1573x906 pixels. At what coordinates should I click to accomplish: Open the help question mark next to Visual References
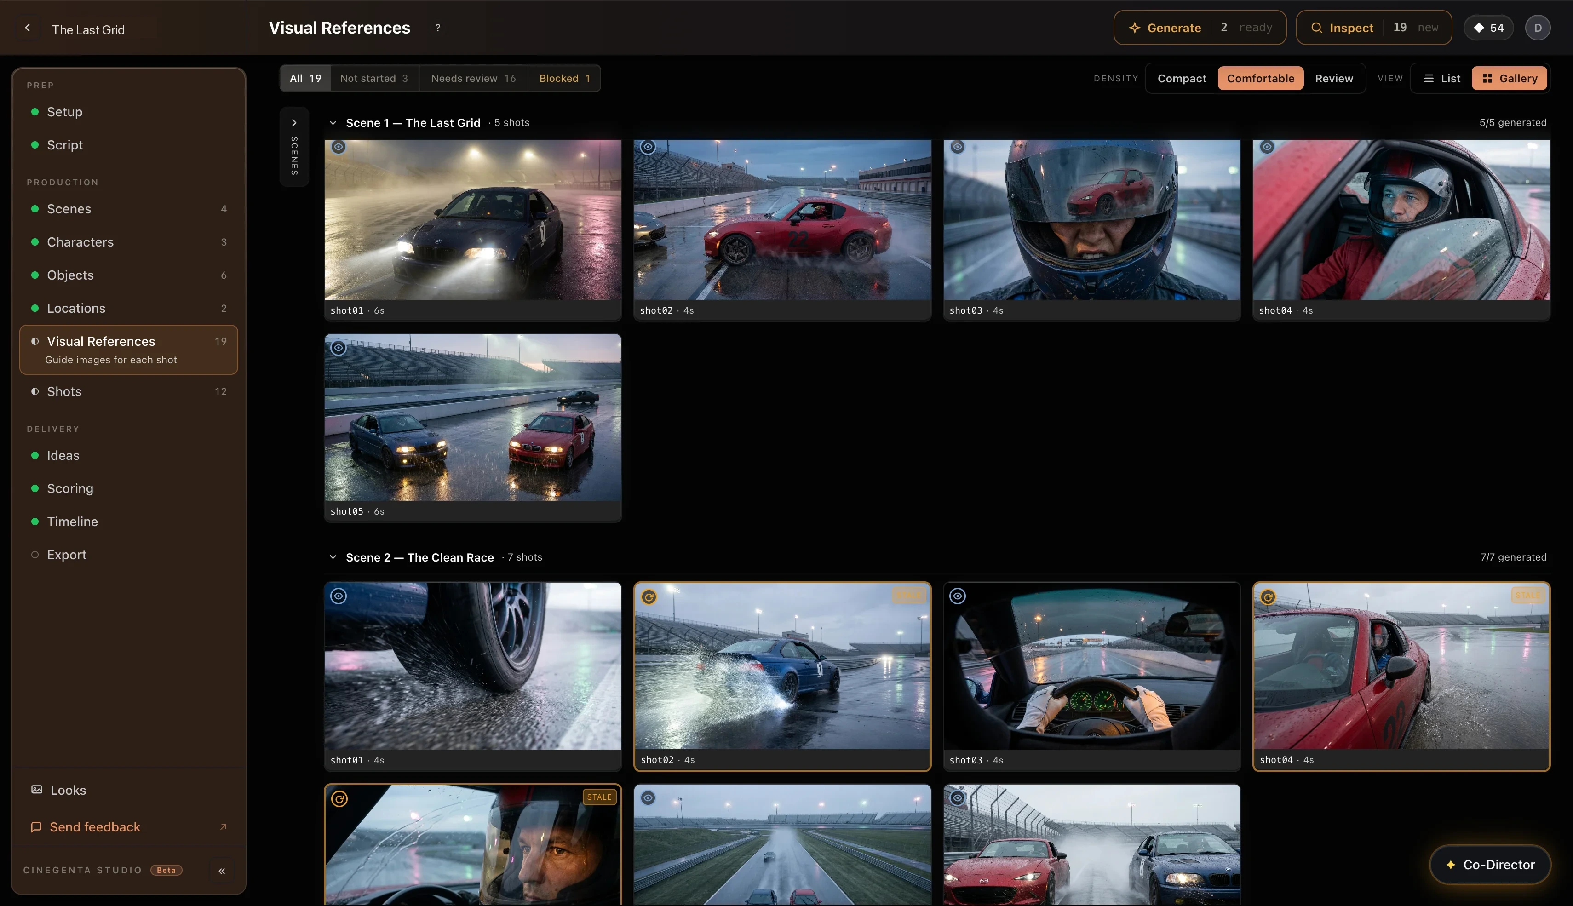click(x=438, y=28)
